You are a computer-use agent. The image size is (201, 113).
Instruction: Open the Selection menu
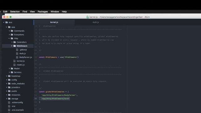pos(15,12)
